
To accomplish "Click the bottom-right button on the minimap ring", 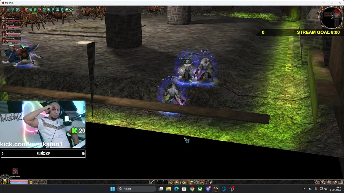I will pyautogui.click(x=339, y=28).
